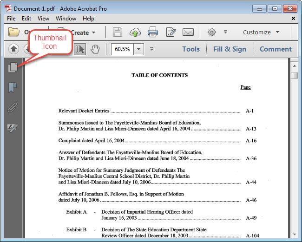Go to previous page with up arrow
302x242 pixels.
13,49
